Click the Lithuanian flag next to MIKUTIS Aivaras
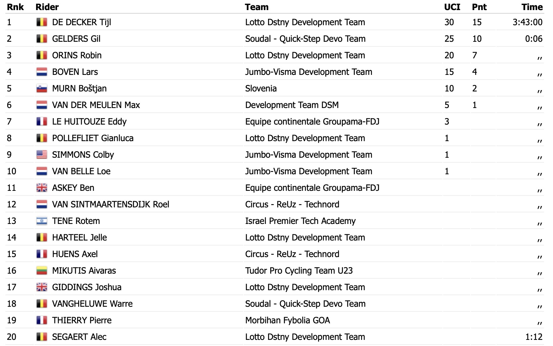The height and width of the screenshot is (346, 553). click(x=42, y=271)
